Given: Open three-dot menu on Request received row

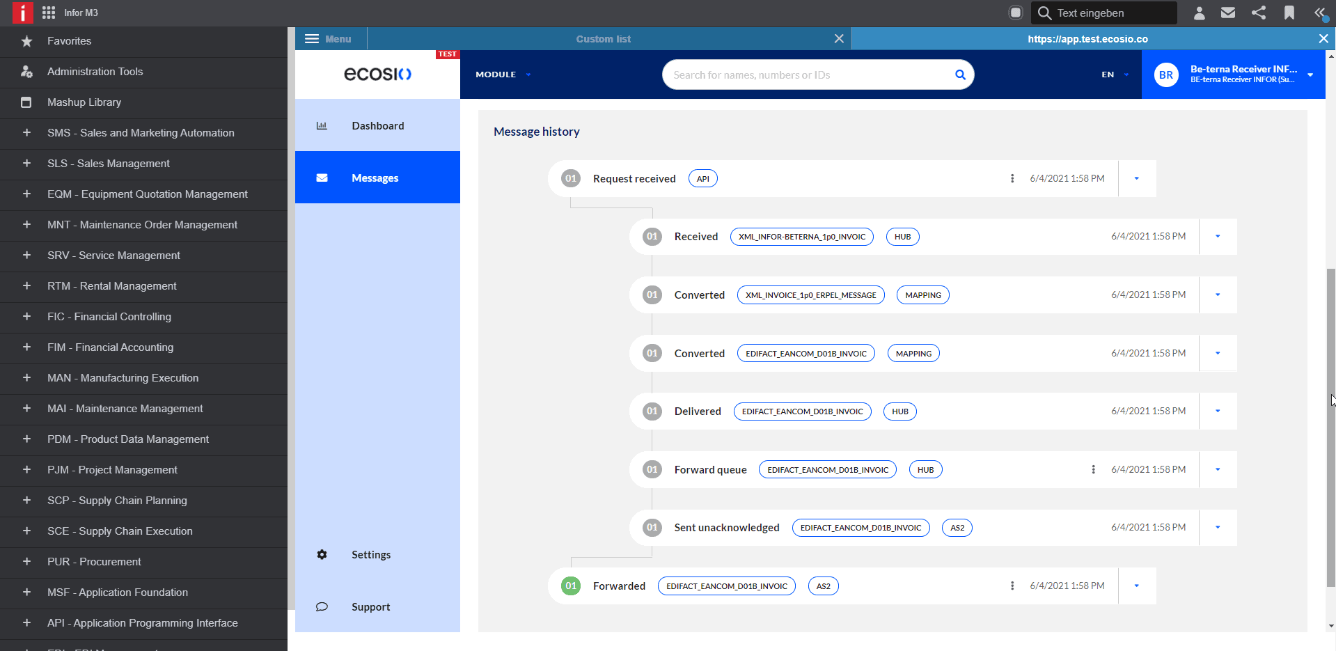Looking at the screenshot, I should click(x=1012, y=178).
